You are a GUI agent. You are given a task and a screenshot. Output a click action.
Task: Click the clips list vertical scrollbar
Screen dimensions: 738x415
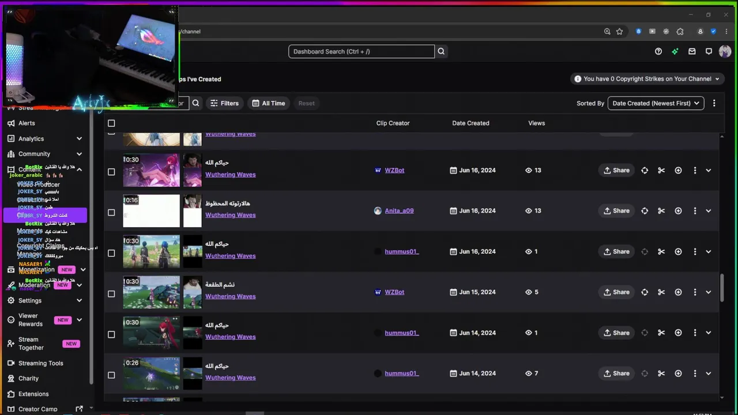pos(722,287)
